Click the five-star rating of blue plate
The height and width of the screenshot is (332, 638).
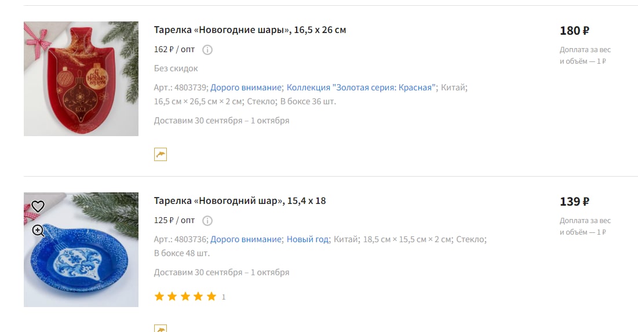click(x=185, y=297)
